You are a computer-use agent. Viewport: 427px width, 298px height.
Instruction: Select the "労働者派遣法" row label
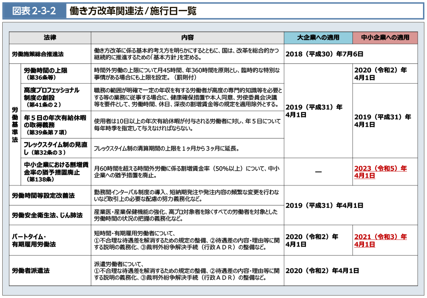31,271
